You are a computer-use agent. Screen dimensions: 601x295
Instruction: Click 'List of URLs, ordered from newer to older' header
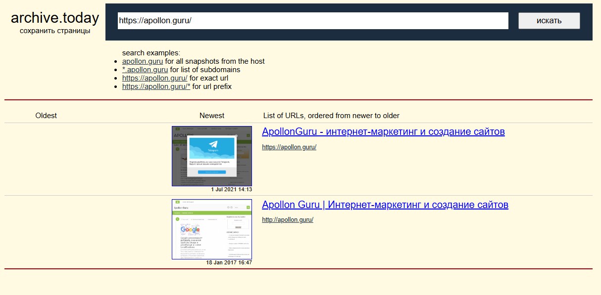[331, 116]
